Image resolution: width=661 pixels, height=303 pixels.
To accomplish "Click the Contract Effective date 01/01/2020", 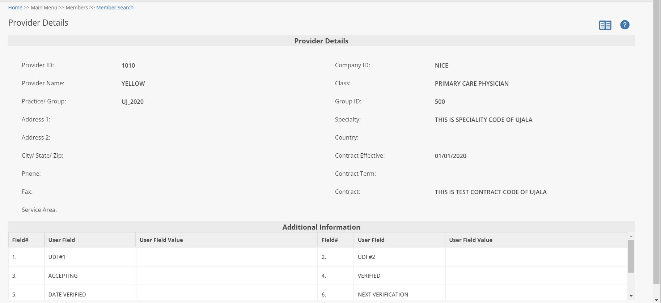I will pyautogui.click(x=450, y=156).
